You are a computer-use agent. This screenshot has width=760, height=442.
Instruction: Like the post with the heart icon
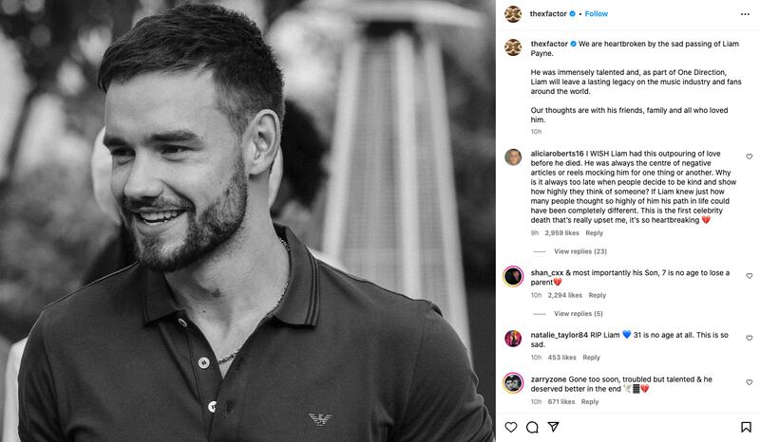(511, 427)
